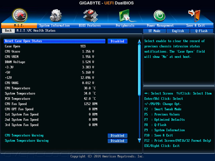The height and width of the screenshot is (161, 215).
Task: Click the CPU OPT Fan Speed label
Action: pyautogui.click(x=19, y=109)
